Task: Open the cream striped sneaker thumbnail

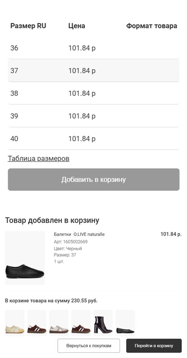Action: [x=15, y=322]
